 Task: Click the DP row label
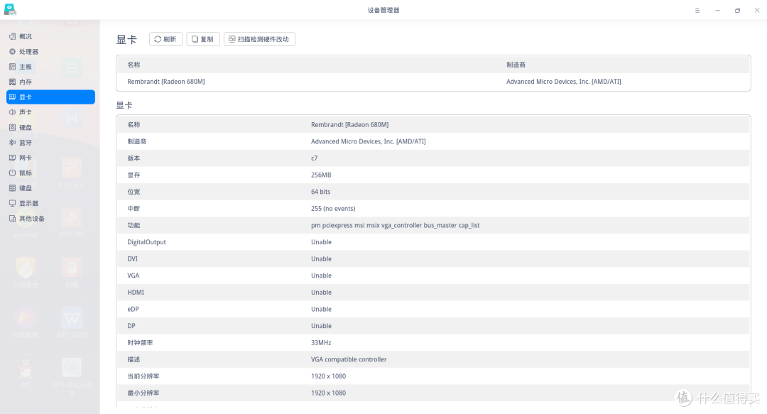[x=131, y=326]
